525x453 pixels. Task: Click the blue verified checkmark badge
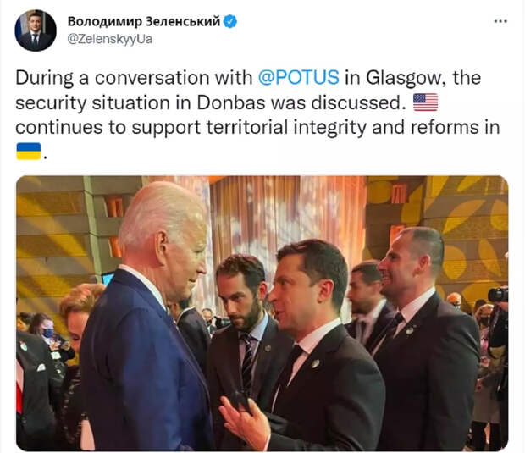coord(230,21)
